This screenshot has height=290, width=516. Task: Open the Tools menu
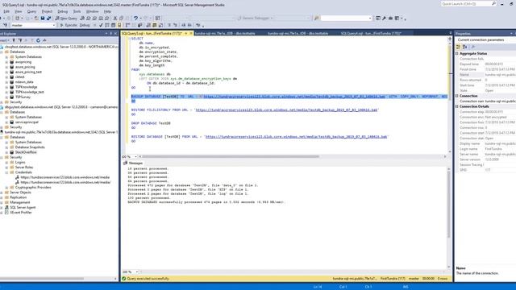[x=77, y=11]
